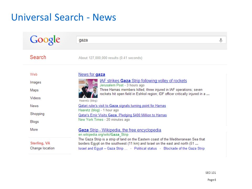Click the Israel and Egypt – Gaza Strip sitelink

103,149
